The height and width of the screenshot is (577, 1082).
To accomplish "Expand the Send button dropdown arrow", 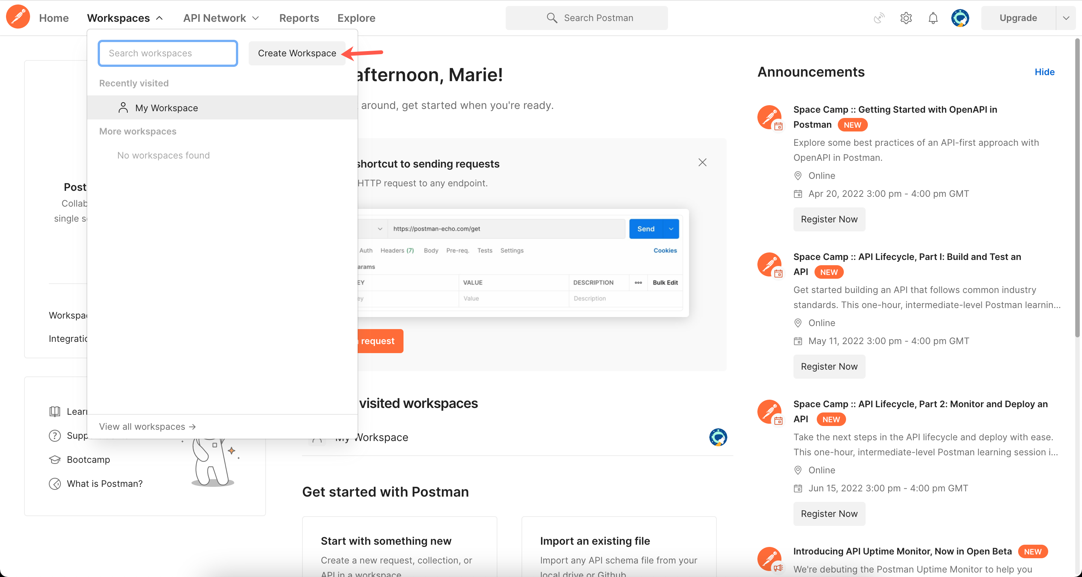I will point(671,229).
